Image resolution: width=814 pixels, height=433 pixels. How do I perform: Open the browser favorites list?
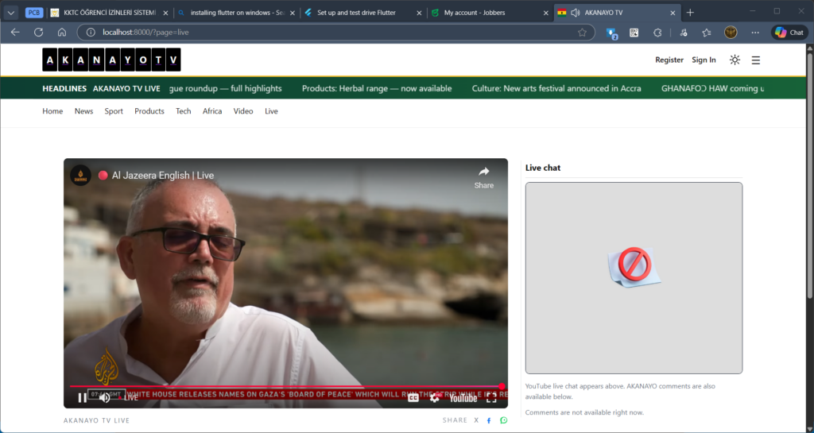click(707, 32)
